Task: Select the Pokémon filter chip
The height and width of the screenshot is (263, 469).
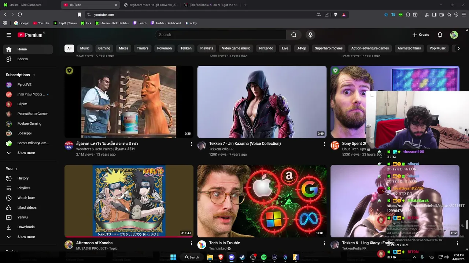Action: [165, 48]
